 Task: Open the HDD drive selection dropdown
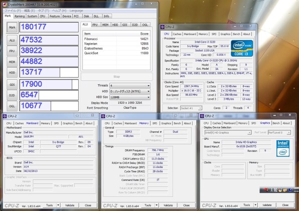coord(130,91)
